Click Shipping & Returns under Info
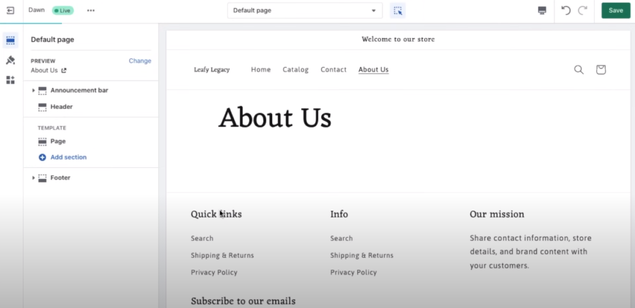This screenshot has width=635, height=308. (x=362, y=255)
